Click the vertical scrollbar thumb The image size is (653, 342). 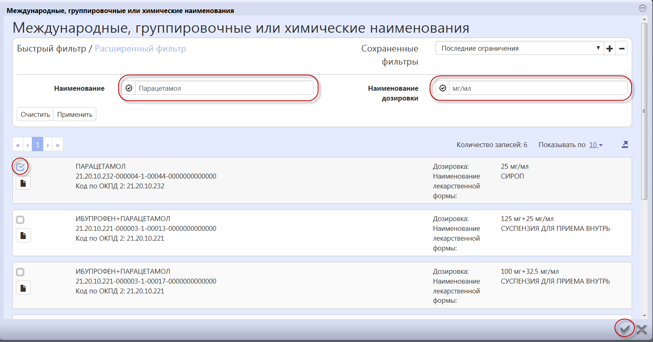[644, 111]
